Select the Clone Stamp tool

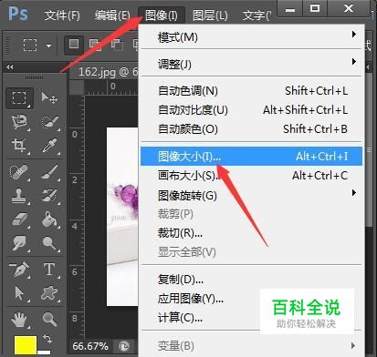(19, 195)
